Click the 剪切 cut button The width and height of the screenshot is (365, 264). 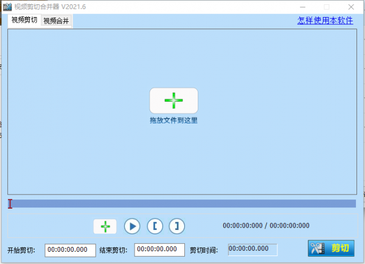click(x=332, y=248)
